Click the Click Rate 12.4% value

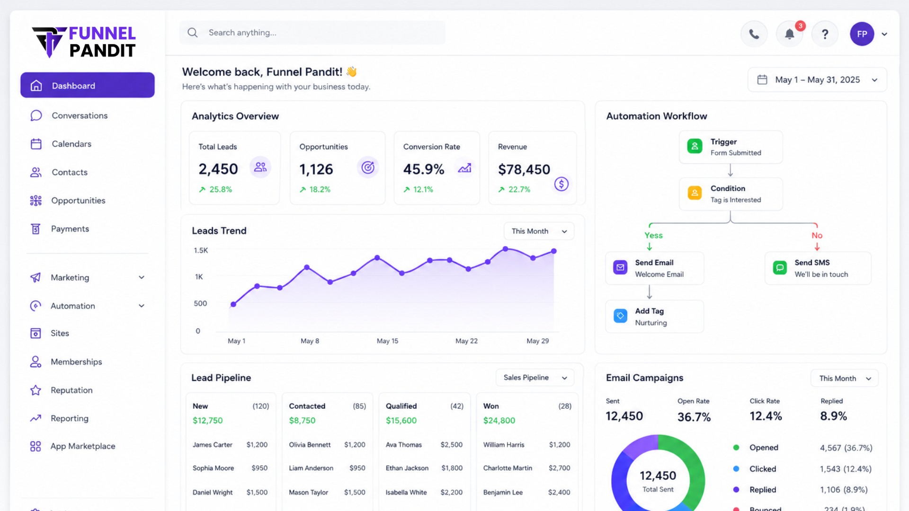pos(766,416)
